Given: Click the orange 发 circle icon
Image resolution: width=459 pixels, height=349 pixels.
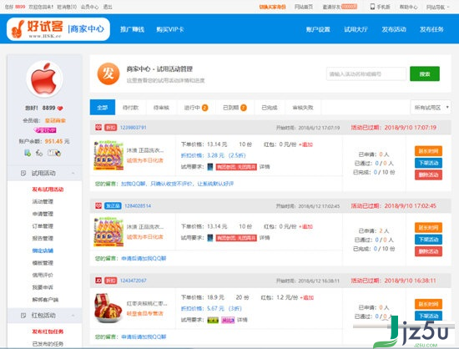Looking at the screenshot, I should click(x=108, y=73).
